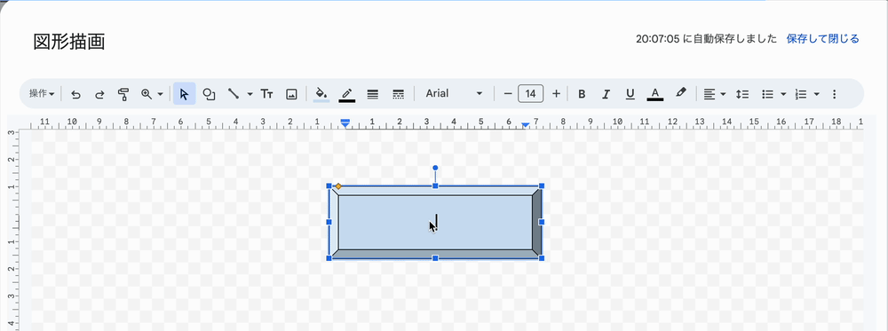
Task: Choose the line drawing tool
Action: 233,94
